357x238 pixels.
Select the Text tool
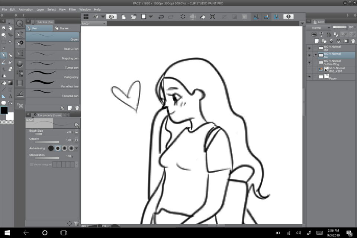pyautogui.click(x=10, y=96)
